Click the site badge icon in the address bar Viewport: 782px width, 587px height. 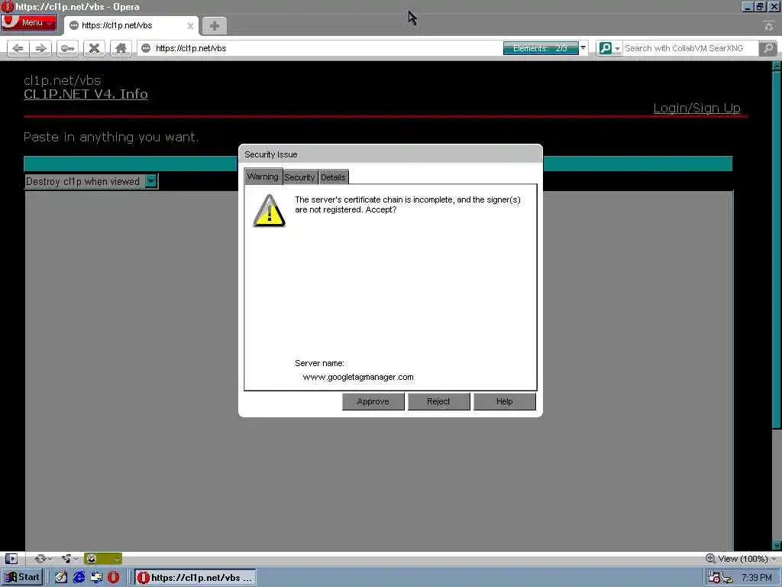coord(146,48)
